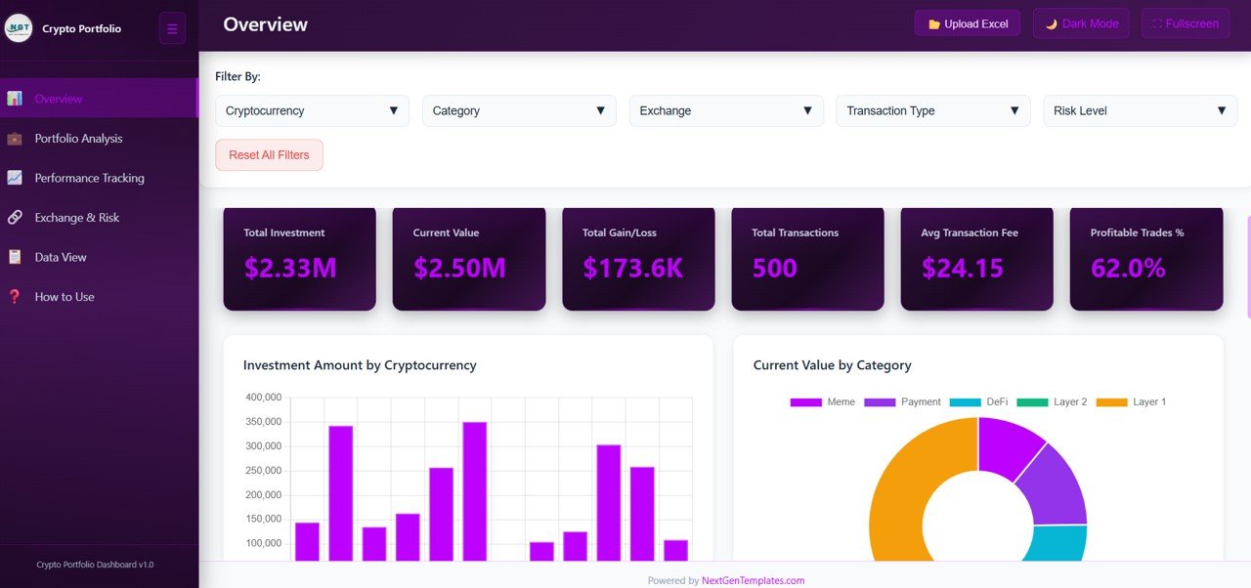Expand the Exchange filter dropdown
This screenshot has width=1251, height=588.
pyautogui.click(x=726, y=111)
